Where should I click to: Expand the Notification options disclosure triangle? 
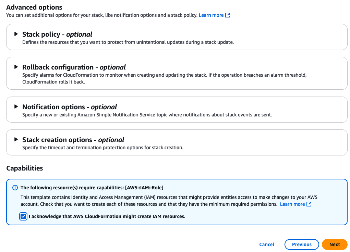16,106
